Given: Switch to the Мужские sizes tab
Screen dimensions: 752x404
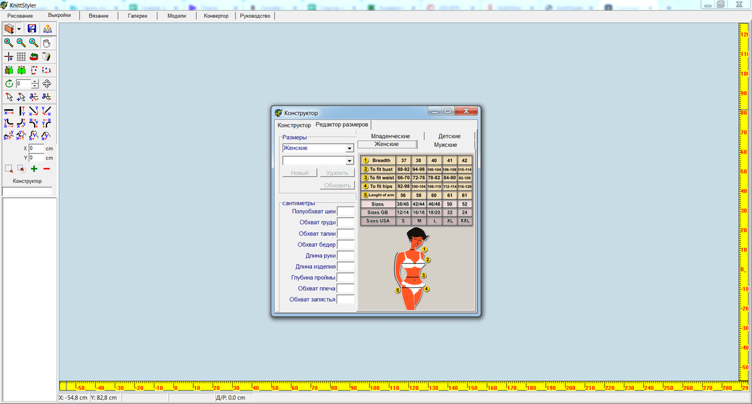Looking at the screenshot, I should coord(445,144).
